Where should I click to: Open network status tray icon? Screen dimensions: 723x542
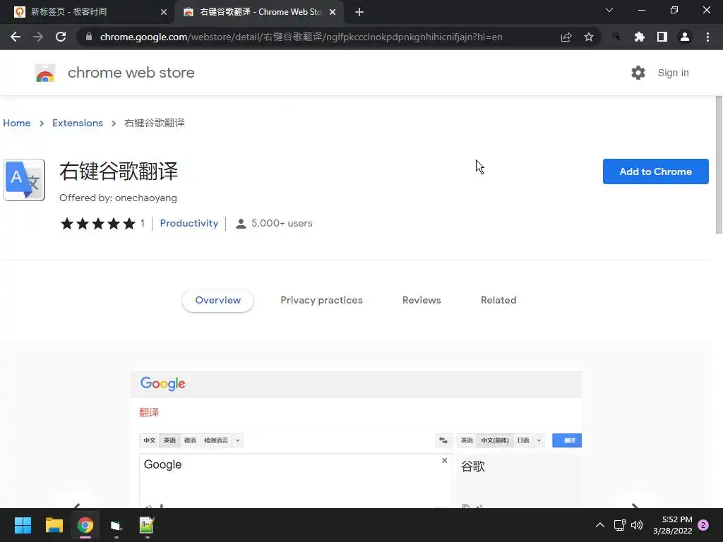tap(619, 525)
